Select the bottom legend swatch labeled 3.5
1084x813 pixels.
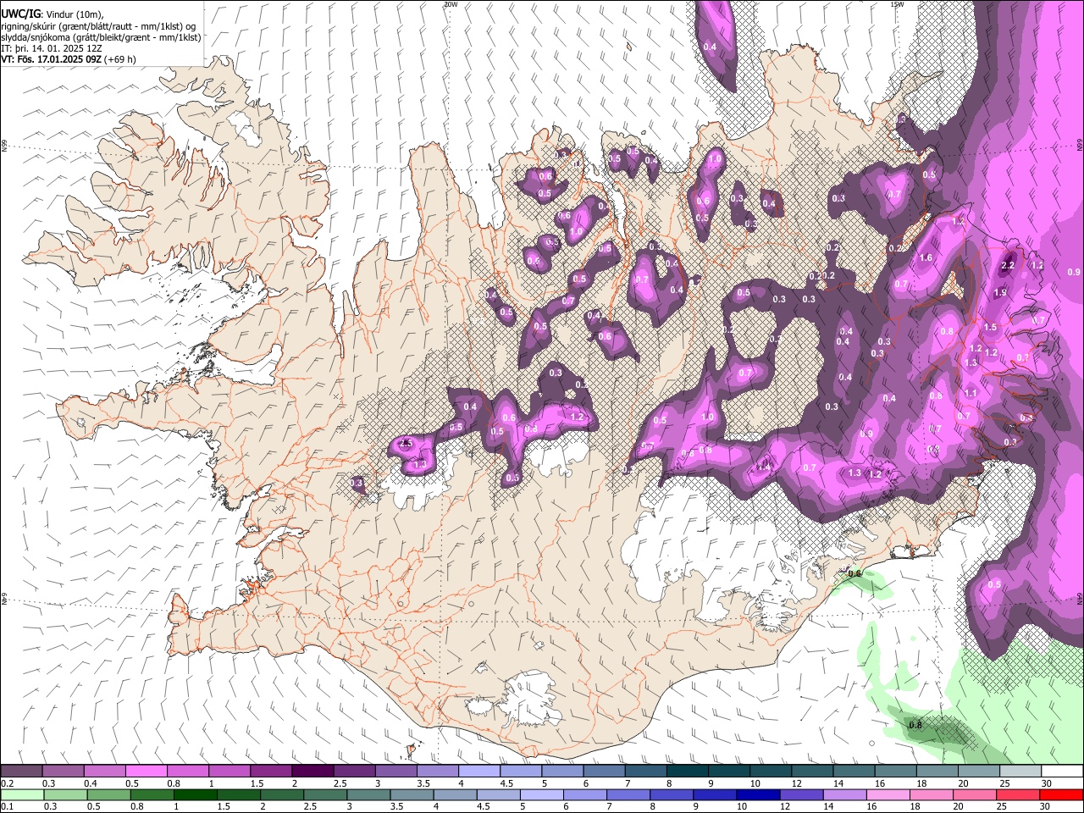pyautogui.click(x=412, y=794)
